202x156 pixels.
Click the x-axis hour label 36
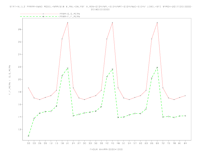click(x=96, y=143)
